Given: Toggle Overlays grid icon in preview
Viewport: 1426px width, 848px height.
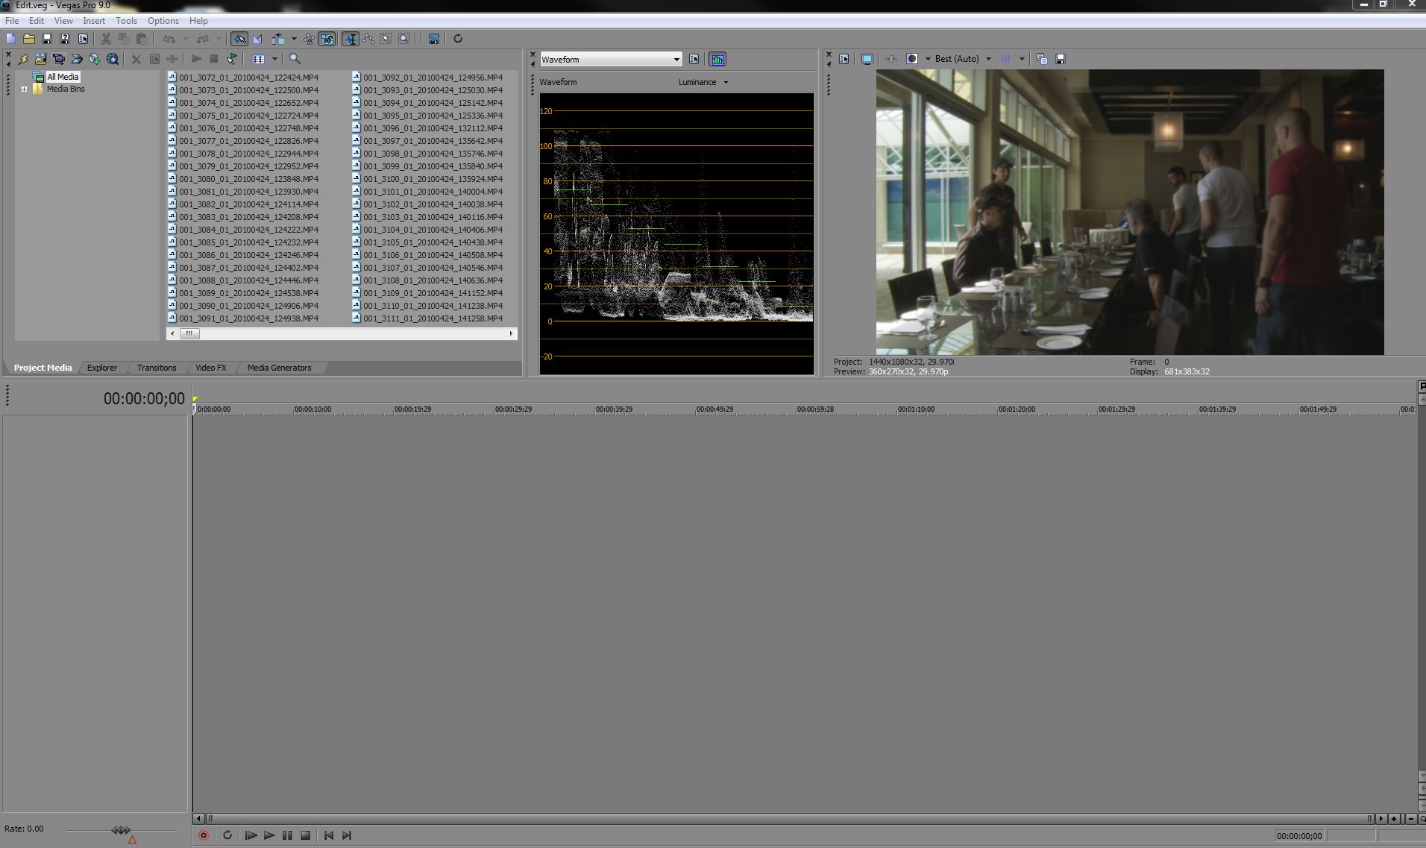Looking at the screenshot, I should [1005, 59].
